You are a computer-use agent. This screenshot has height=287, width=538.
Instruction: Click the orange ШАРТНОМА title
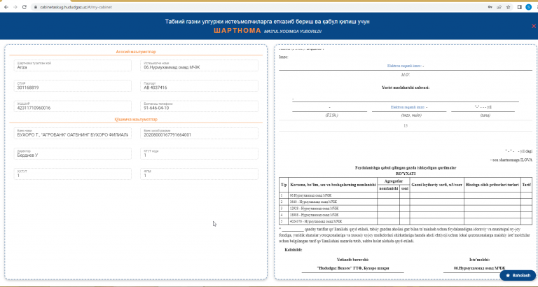pos(237,31)
